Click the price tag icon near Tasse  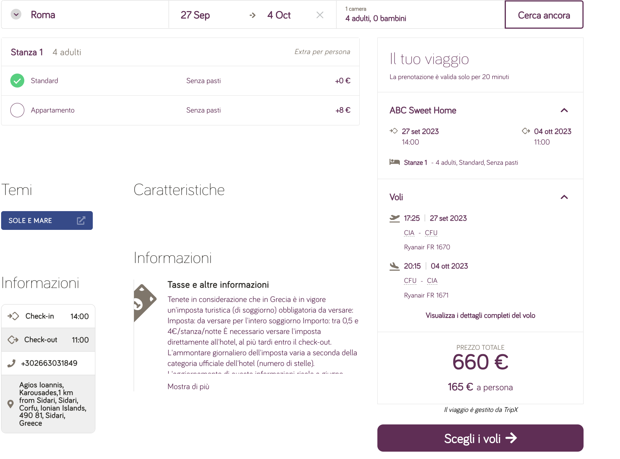point(144,302)
